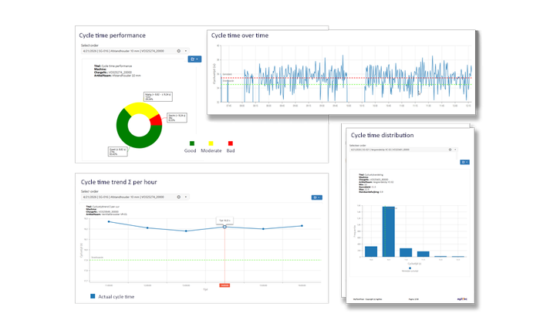The image size is (550, 327).
Task: Click the red dashed line in Cycle time over time
Action: tap(346, 78)
